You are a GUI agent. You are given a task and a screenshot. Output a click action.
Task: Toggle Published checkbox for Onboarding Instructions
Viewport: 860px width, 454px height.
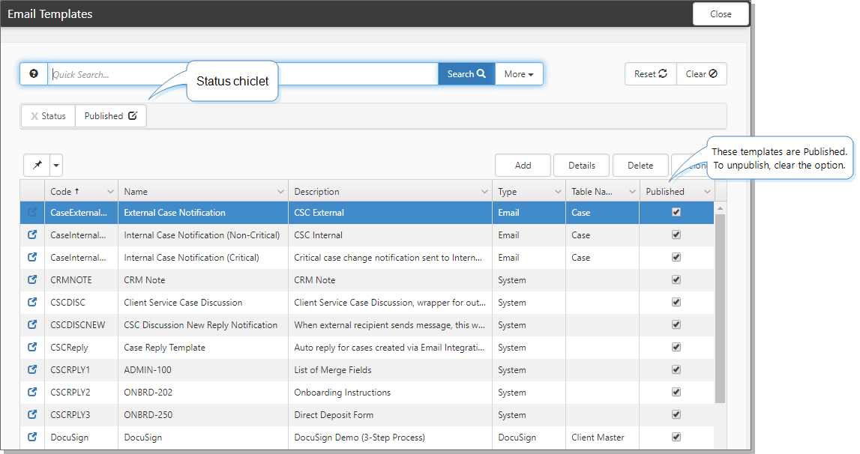[x=676, y=393]
